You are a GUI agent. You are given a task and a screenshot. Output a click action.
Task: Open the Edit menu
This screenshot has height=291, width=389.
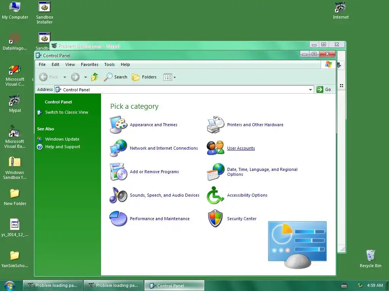(55, 64)
